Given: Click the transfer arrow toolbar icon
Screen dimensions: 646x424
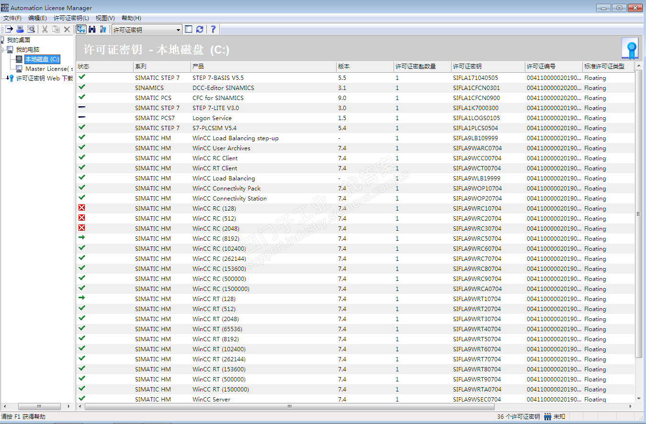Looking at the screenshot, I should (x=9, y=29).
